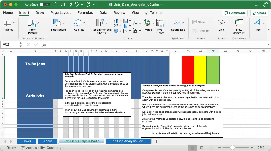Select the yellow cell in column AB
Screen dimensions: 271x151
[201, 70]
